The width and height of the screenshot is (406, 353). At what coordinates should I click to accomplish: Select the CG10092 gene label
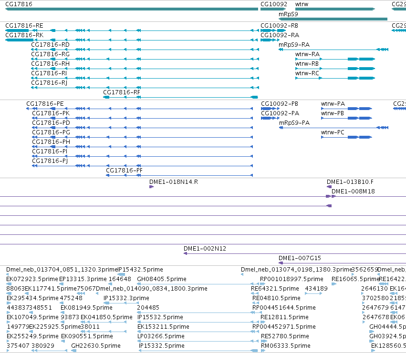[274, 4]
